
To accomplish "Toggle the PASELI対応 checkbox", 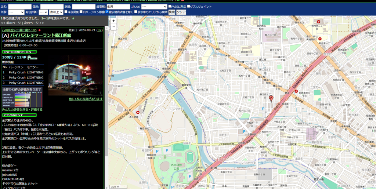I will click(x=170, y=6).
